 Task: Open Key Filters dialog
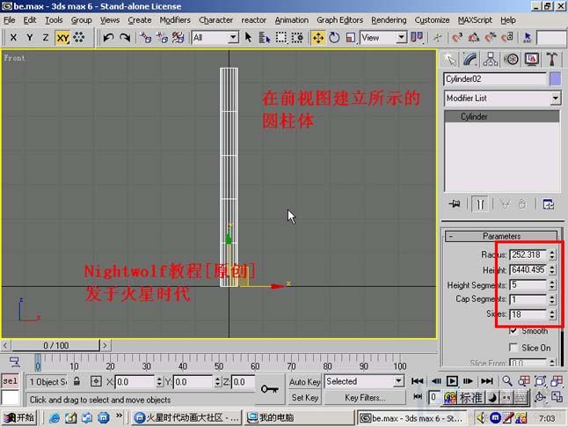[364, 398]
